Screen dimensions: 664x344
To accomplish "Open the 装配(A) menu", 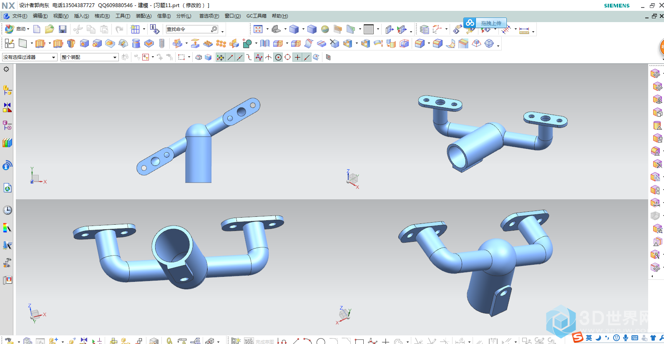I will point(143,16).
